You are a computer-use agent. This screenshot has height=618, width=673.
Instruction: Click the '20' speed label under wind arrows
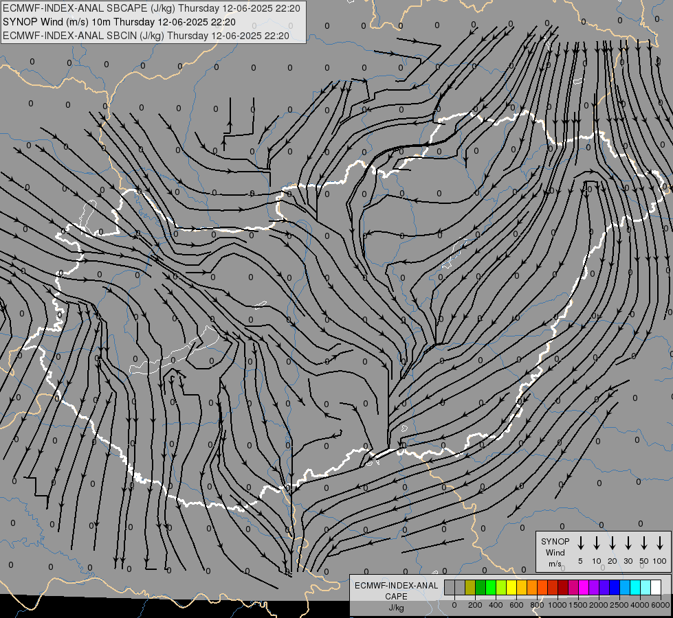(613, 561)
